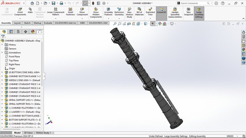Open Linear Component Pattern tool

pyautogui.click(x=56, y=11)
